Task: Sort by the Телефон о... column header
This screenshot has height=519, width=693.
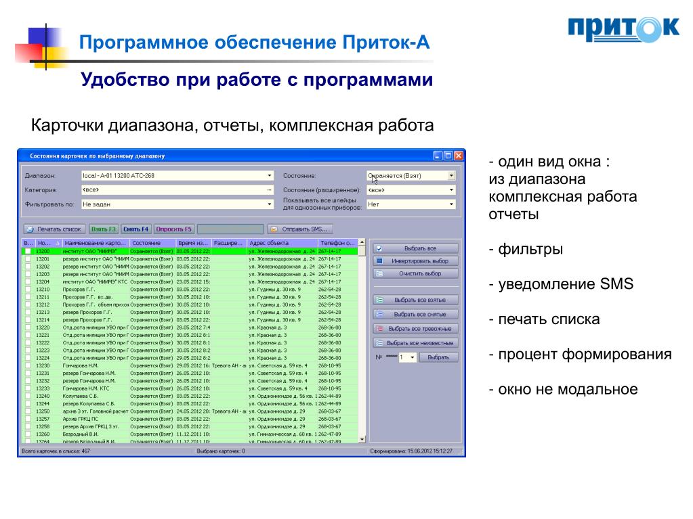Action: pyautogui.click(x=337, y=243)
